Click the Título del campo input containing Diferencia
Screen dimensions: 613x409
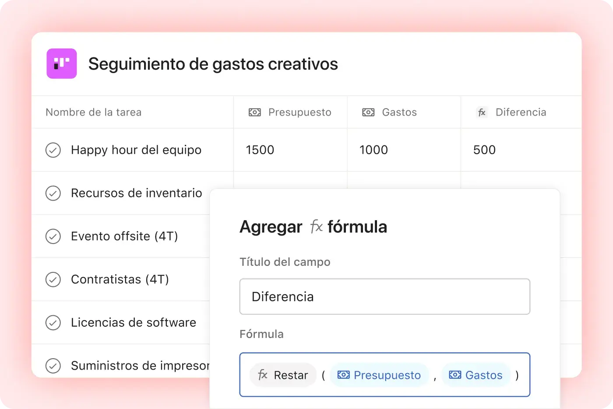(385, 296)
